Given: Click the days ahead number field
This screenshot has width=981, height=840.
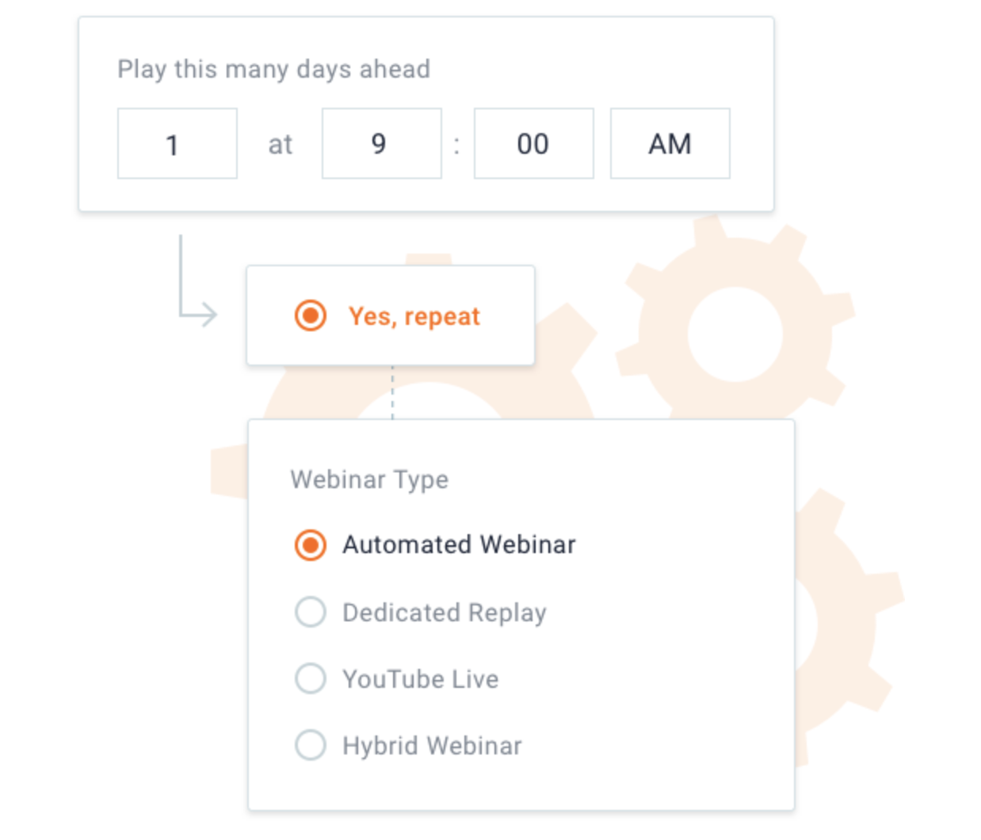Looking at the screenshot, I should tap(177, 143).
